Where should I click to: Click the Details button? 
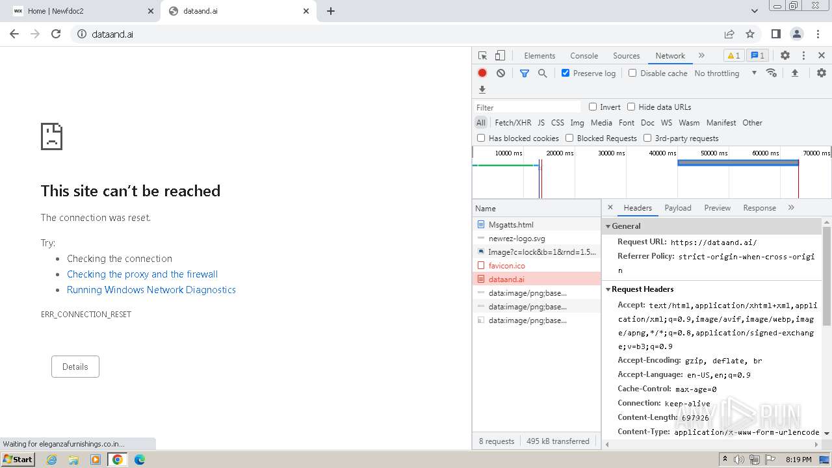[x=75, y=367]
